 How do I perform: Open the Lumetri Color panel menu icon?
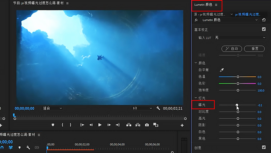click(x=216, y=5)
